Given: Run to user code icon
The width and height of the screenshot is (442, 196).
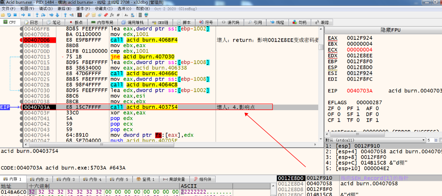Looking at the screenshot, I should click(71, 15).
